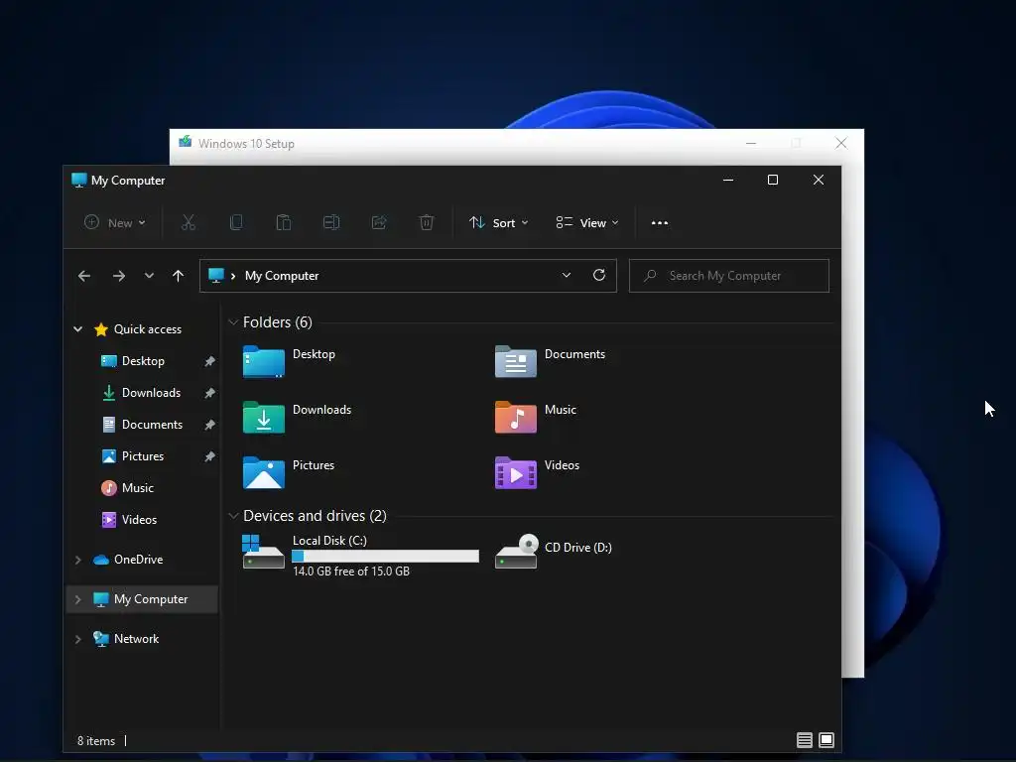Open the See more ellipsis menu

(x=660, y=223)
